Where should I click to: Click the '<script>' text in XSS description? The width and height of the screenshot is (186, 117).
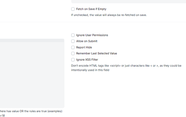pyautogui.click(x=115, y=66)
